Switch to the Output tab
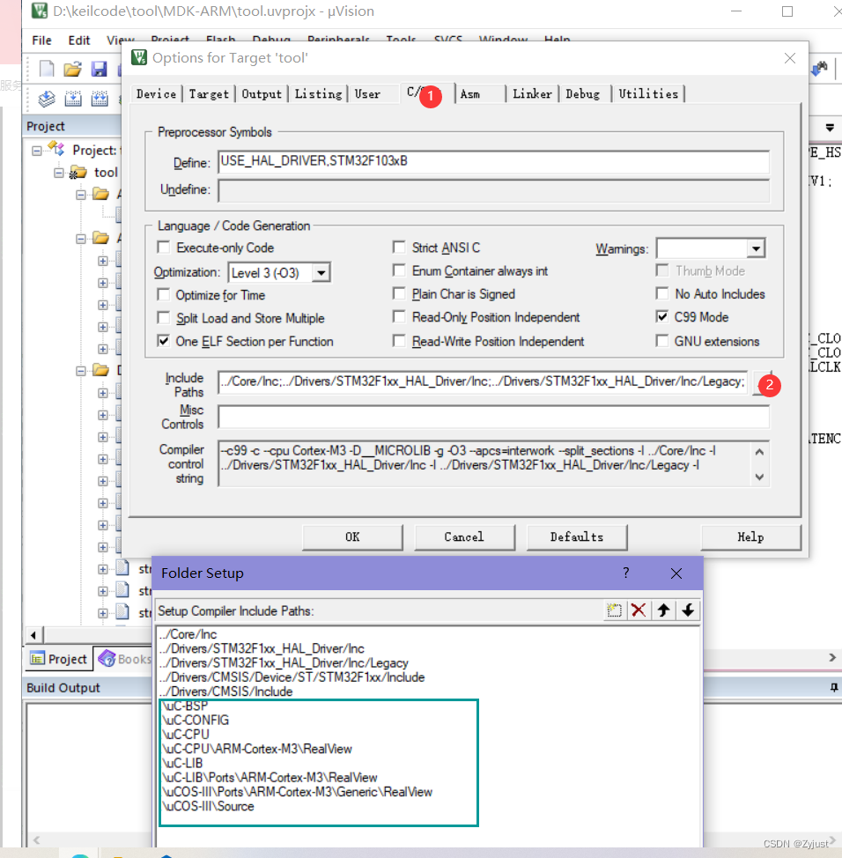842x858 pixels. pyautogui.click(x=262, y=93)
